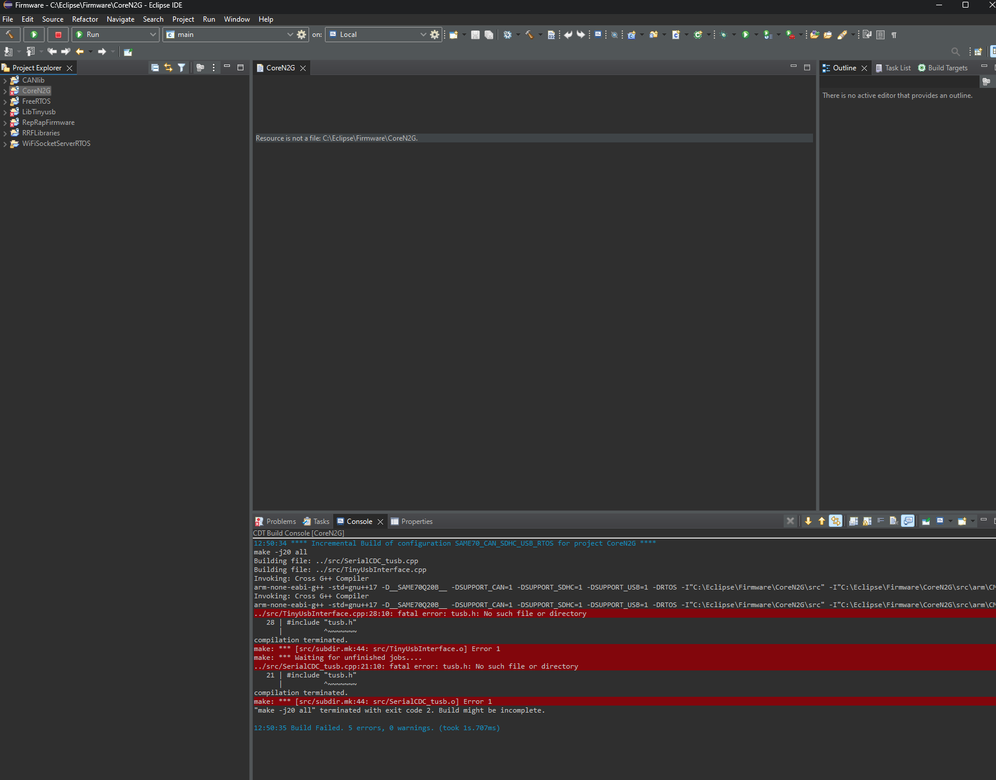
Task: Switch to the Tasks tab
Action: tap(316, 522)
